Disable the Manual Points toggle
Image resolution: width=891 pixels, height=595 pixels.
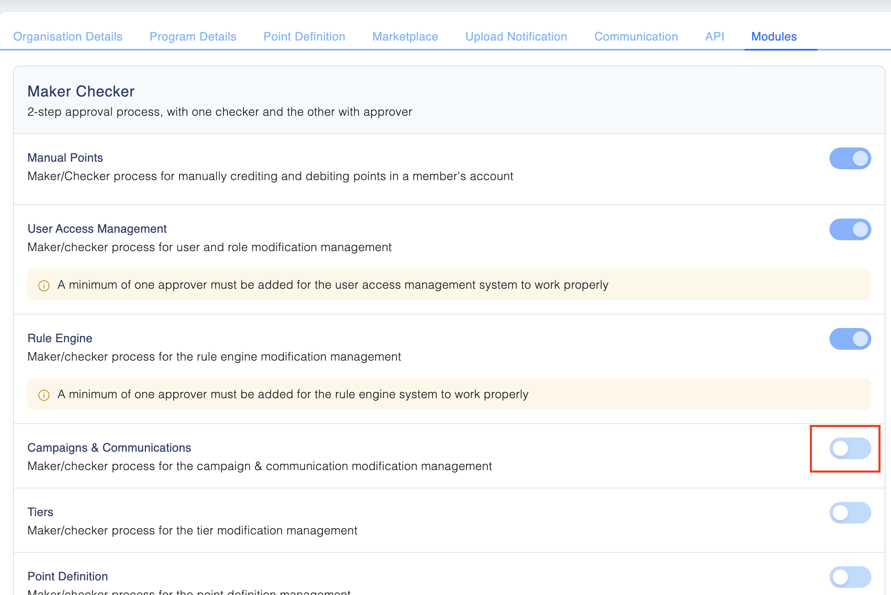pyautogui.click(x=850, y=158)
